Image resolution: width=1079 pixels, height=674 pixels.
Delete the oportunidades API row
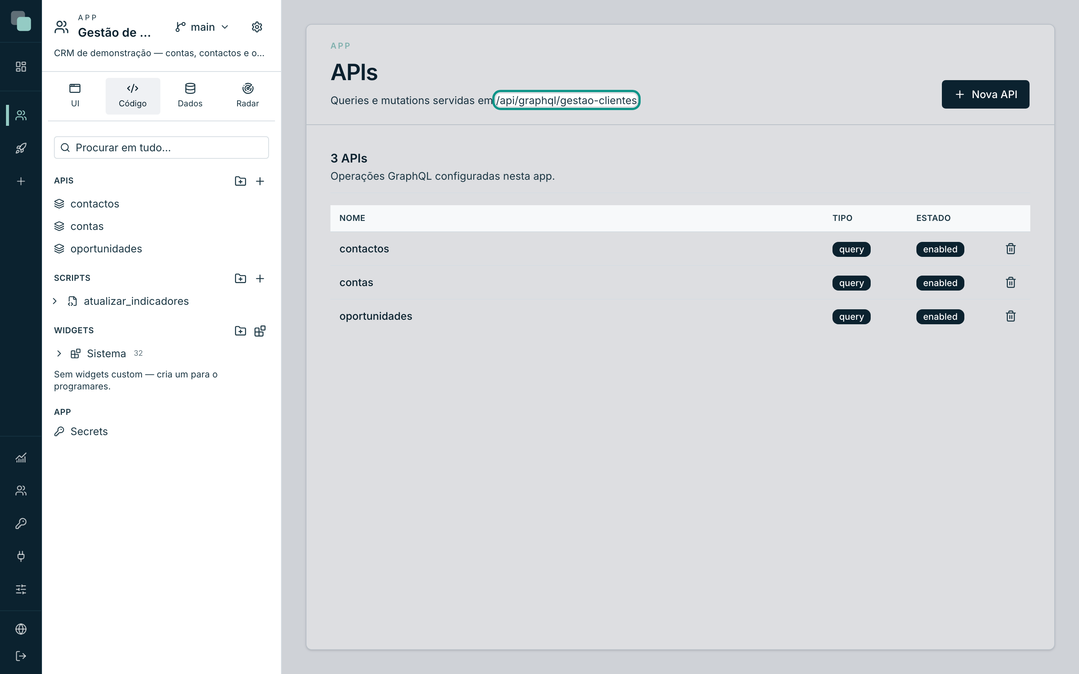[x=1010, y=316]
